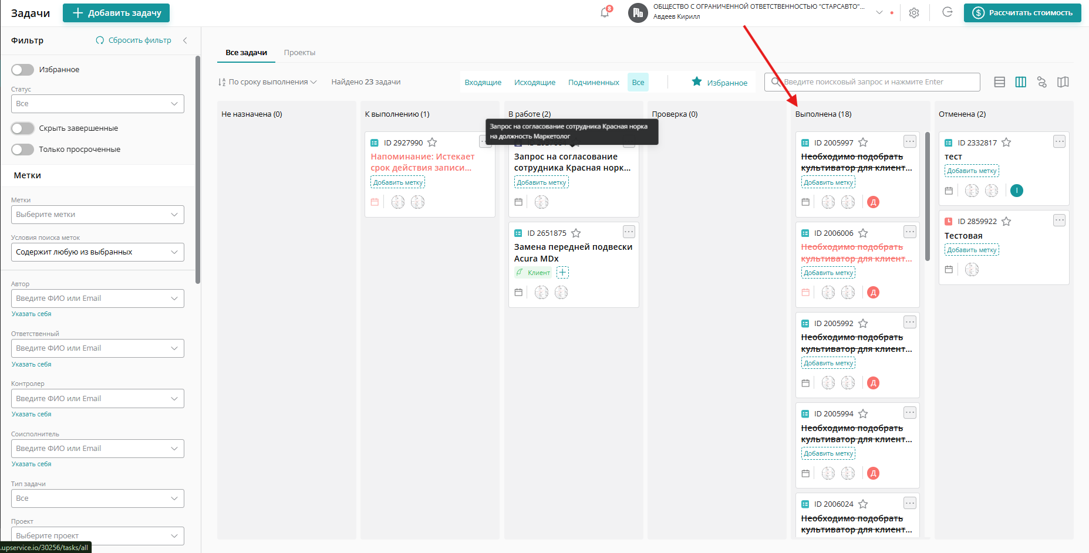Image resolution: width=1089 pixels, height=553 pixels.
Task: Expand the По сроку выполнения sort dropdown
Action: coord(267,82)
